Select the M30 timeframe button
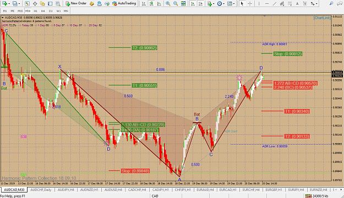This screenshot has height=198, width=344. [28, 11]
